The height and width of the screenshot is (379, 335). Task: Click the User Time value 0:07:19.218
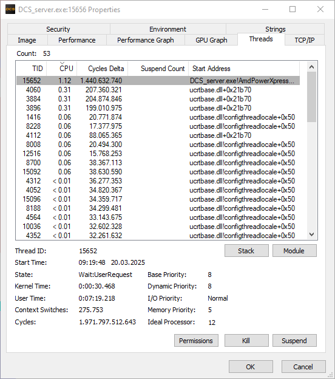coord(96,298)
